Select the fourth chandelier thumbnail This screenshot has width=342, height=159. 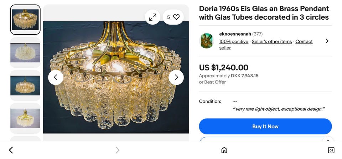25,118
